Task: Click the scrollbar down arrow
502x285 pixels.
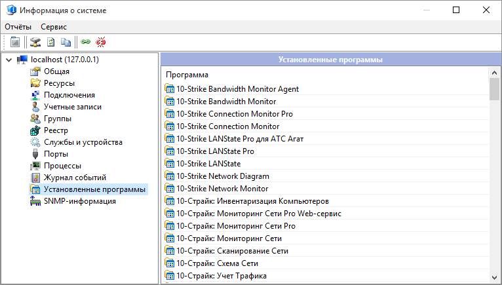Action: [x=494, y=278]
